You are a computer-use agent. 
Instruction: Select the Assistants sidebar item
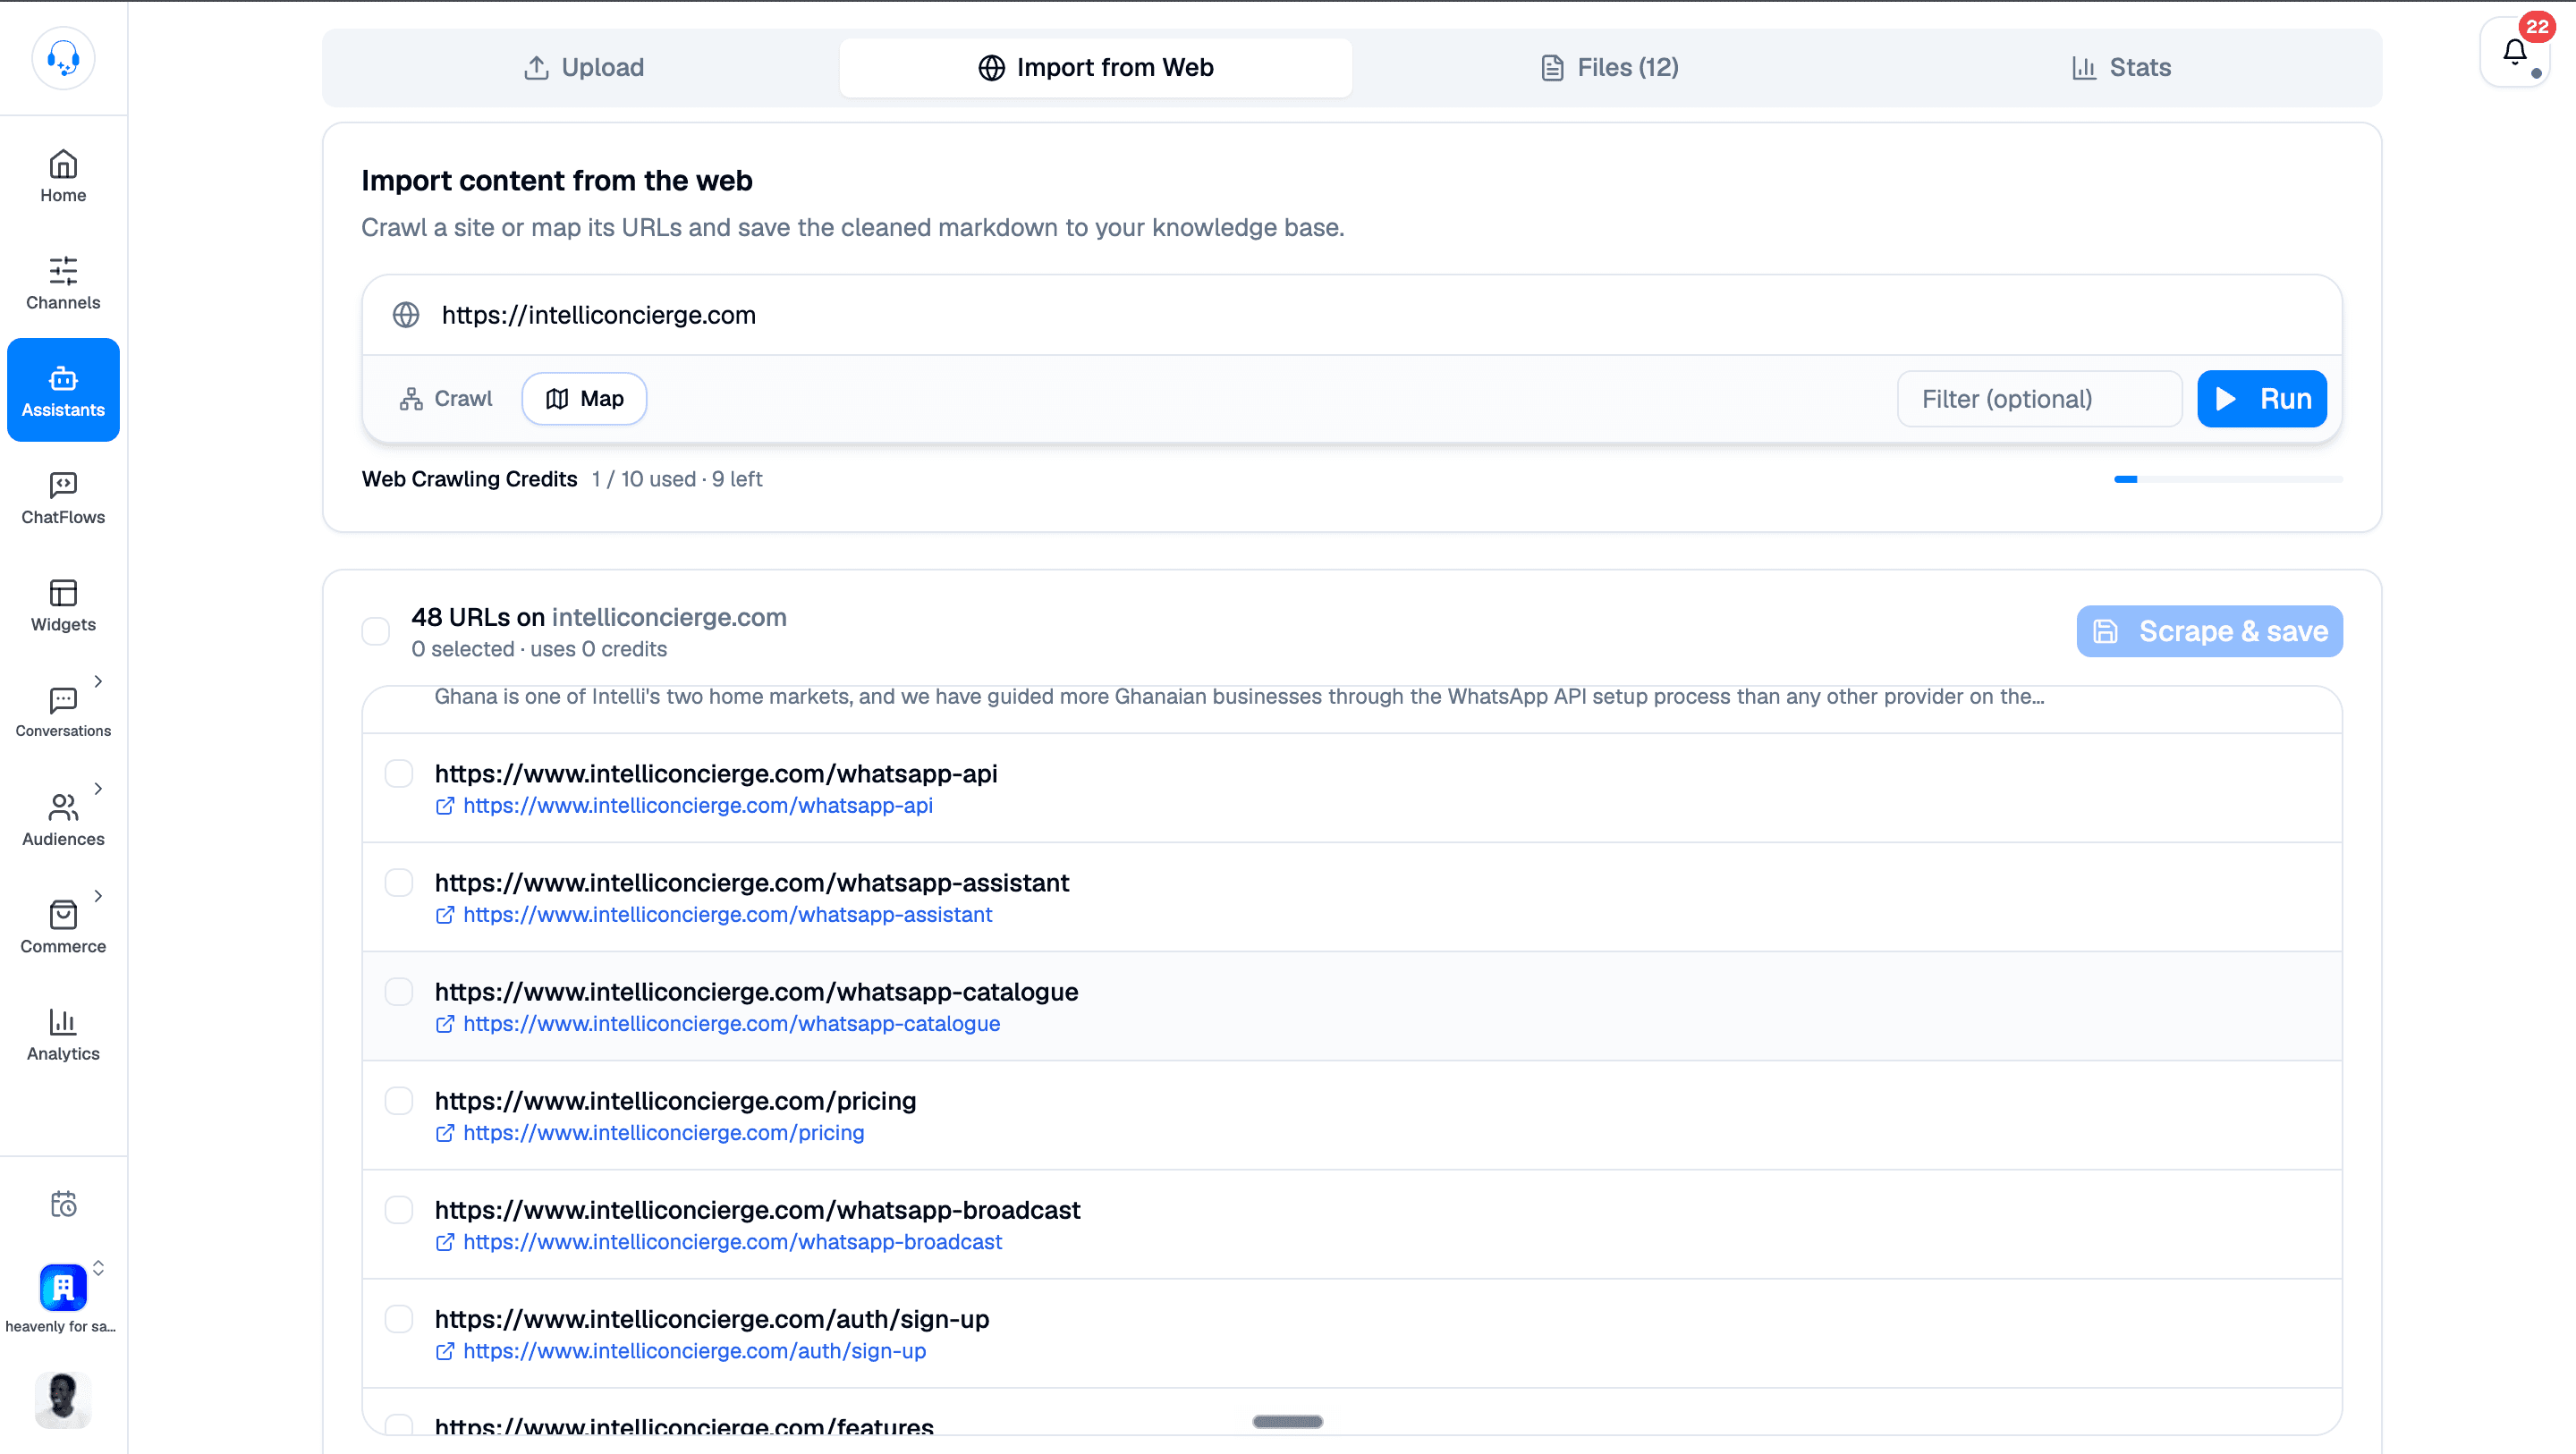pos(63,390)
